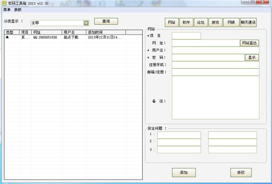Focus security question 2 field
The image size is (272, 184).
coord(179,142)
